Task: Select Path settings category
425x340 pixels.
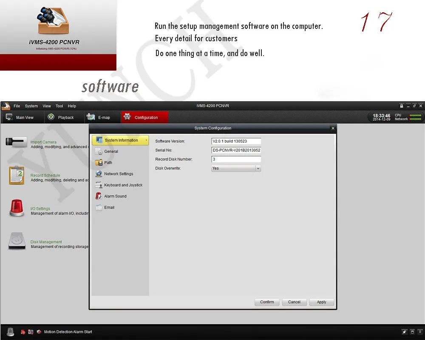Action: [120, 163]
